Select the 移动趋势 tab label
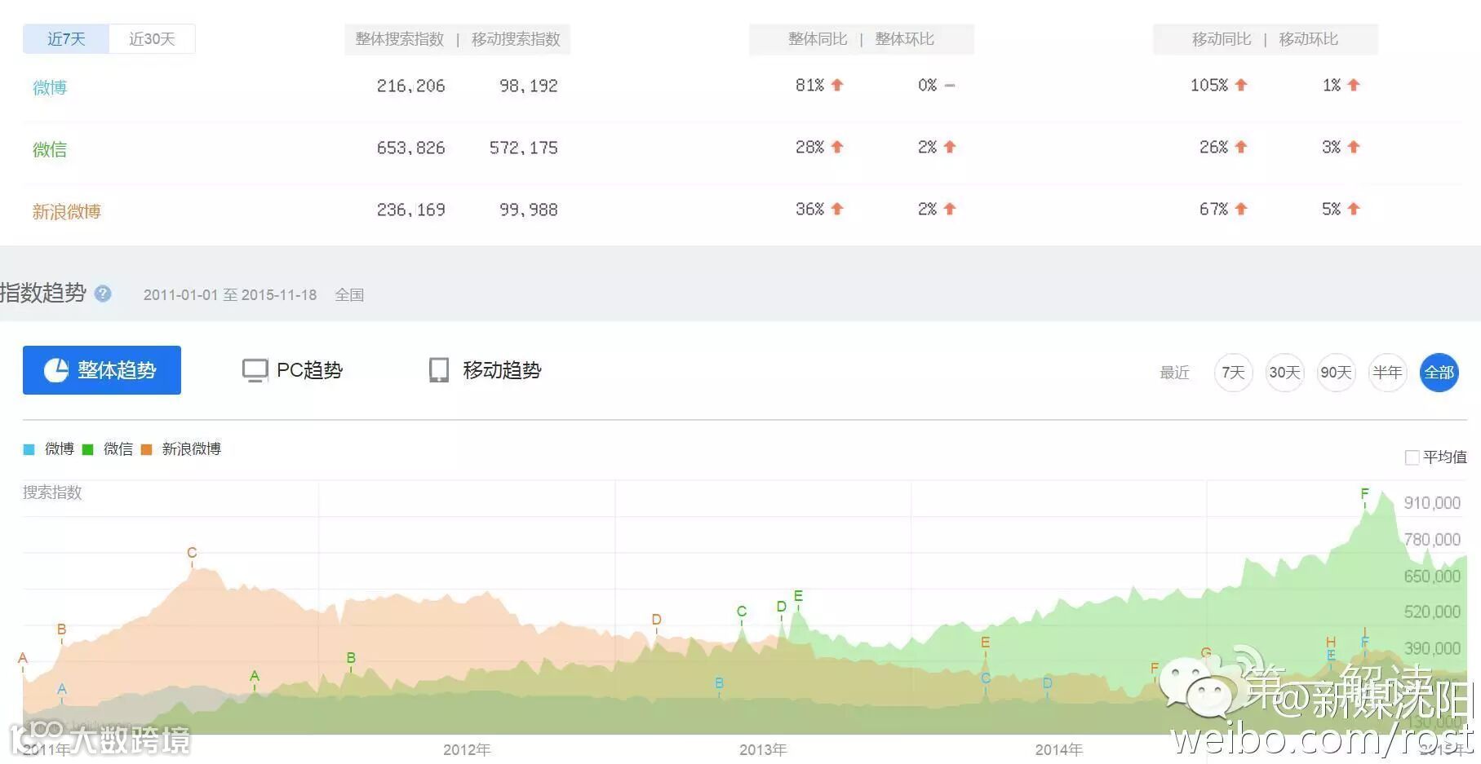 pyautogui.click(x=502, y=370)
